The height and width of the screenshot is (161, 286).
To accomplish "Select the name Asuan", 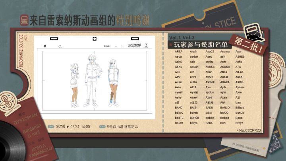I will point(194,67).
